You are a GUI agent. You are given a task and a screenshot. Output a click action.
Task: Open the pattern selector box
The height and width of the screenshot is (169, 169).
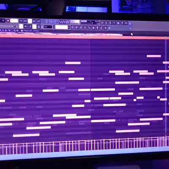[61, 27]
